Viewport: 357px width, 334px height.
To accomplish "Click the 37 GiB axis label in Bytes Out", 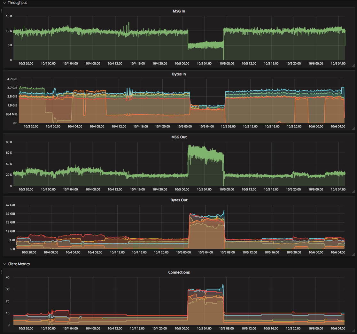I will coord(11,214).
